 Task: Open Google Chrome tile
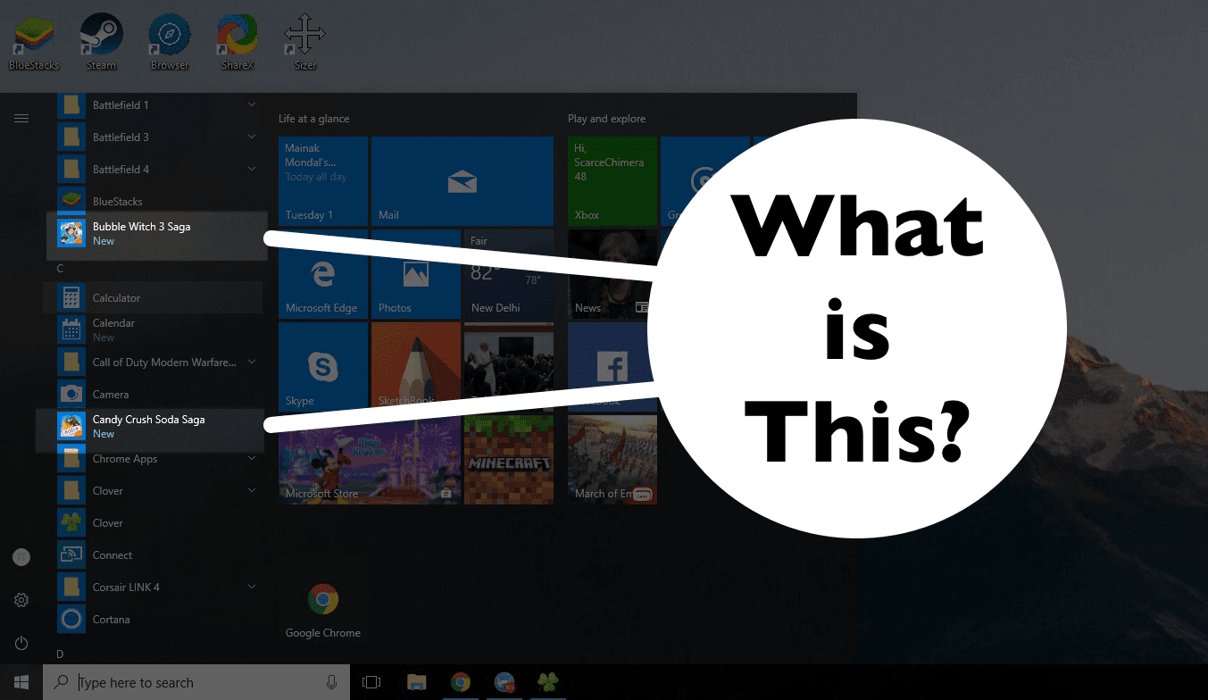pos(323,598)
